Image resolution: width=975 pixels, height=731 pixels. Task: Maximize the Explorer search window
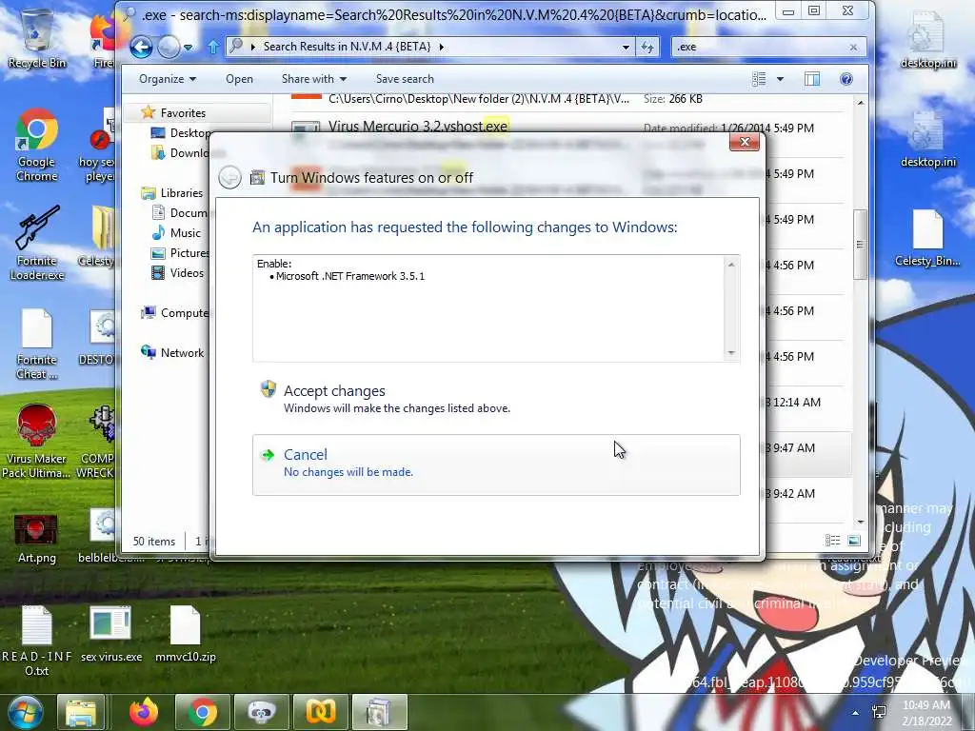click(x=814, y=11)
